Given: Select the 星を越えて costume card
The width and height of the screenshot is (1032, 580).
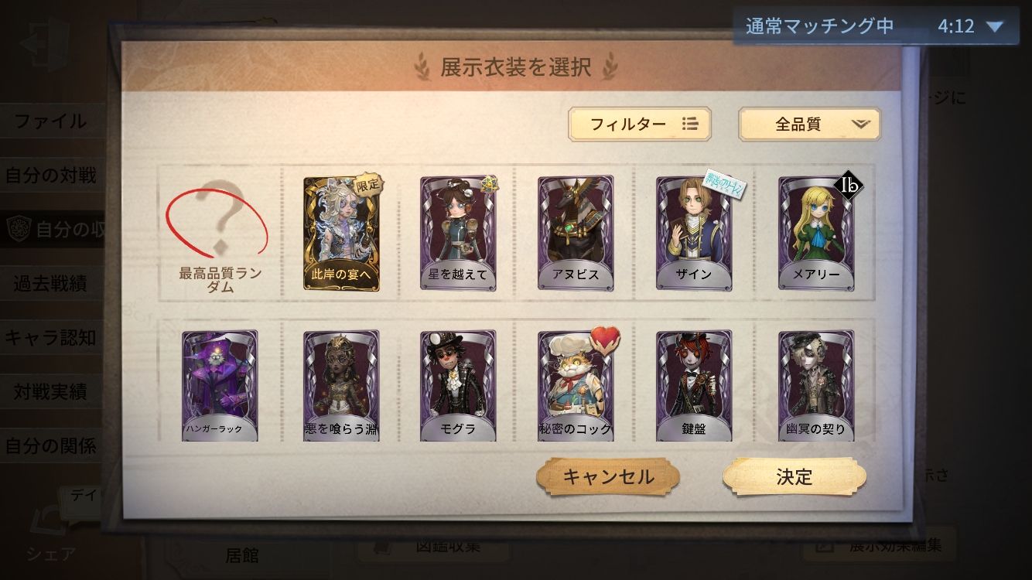Looking at the screenshot, I should (x=458, y=234).
